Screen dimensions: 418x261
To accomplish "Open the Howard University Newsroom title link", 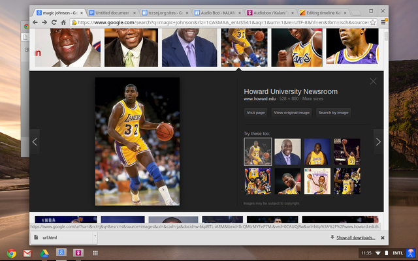I will point(291,91).
